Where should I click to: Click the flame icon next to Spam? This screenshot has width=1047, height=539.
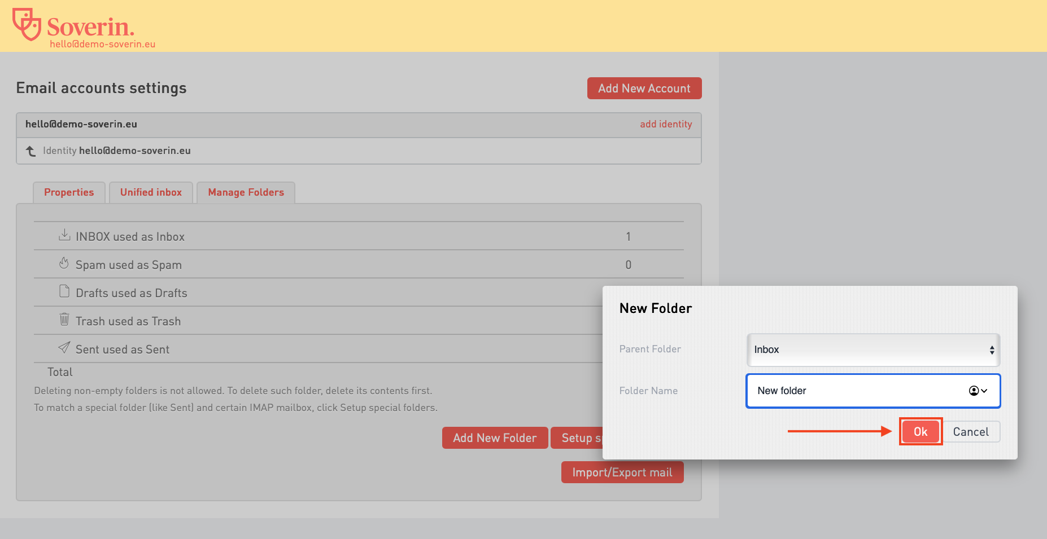(64, 263)
